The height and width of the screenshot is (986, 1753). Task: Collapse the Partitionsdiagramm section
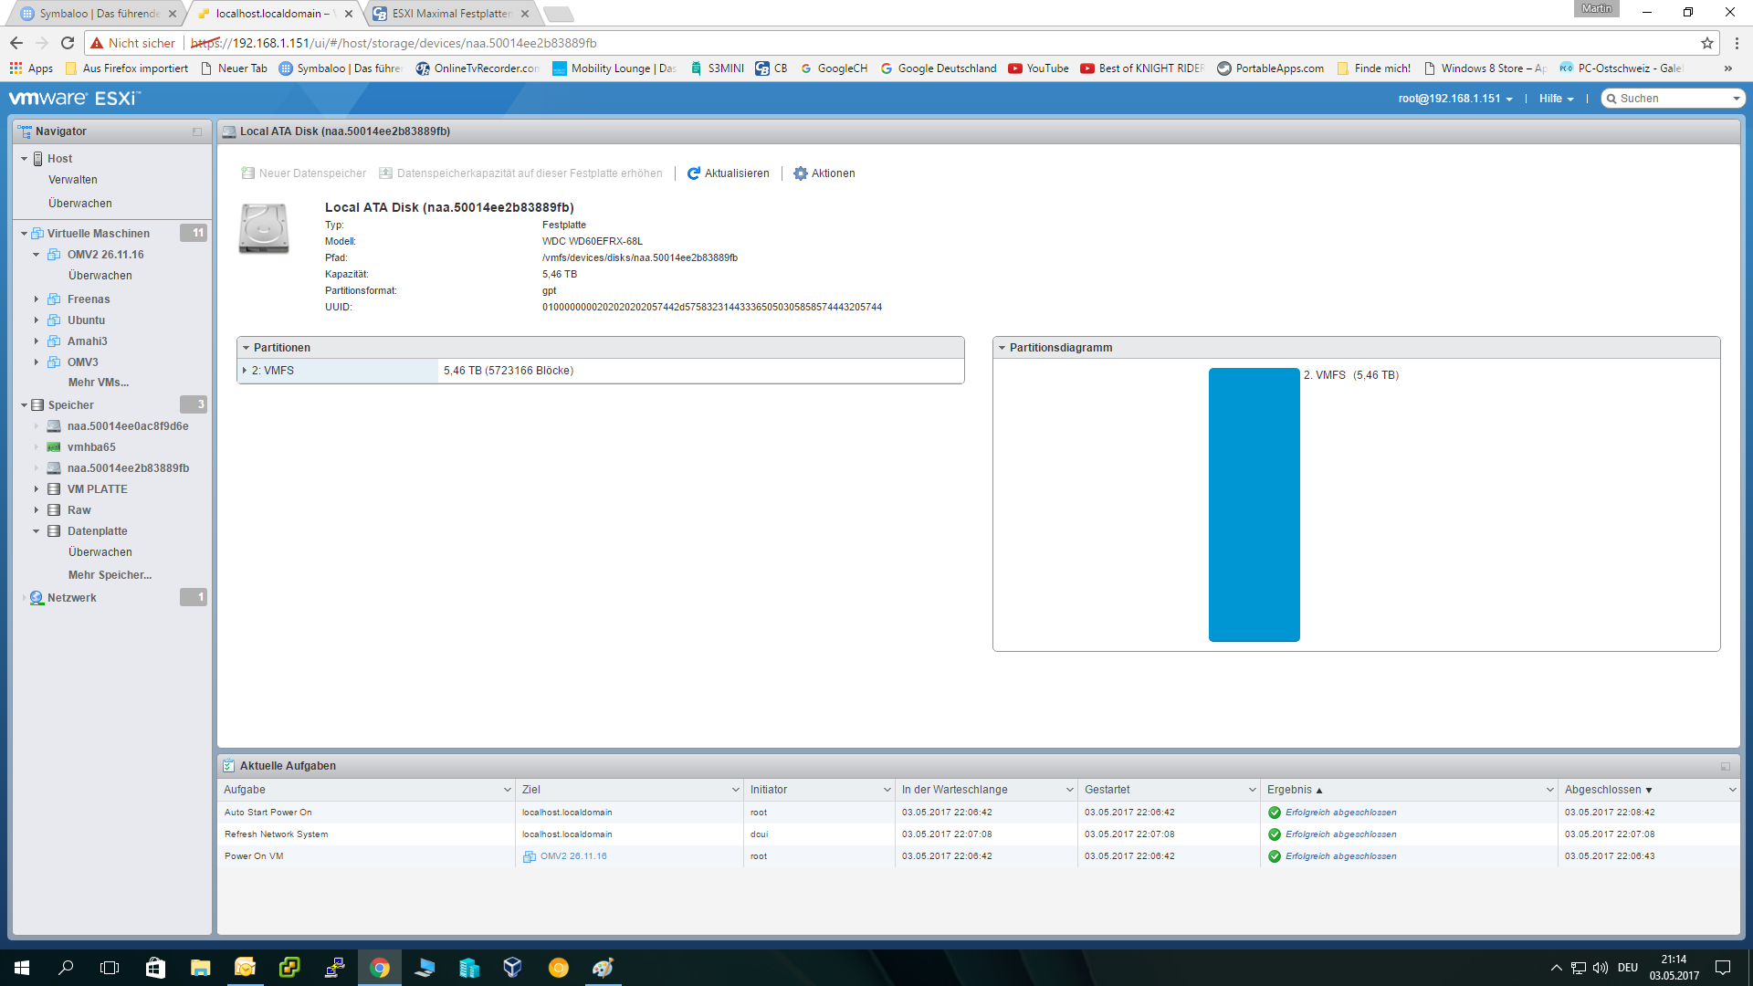pyautogui.click(x=1002, y=348)
